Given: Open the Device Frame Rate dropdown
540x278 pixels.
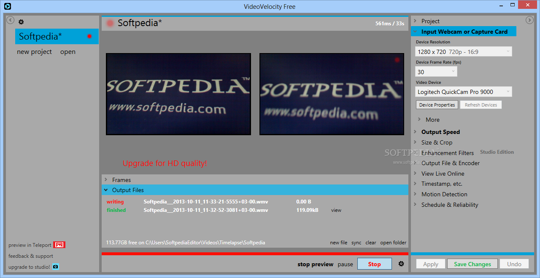Looking at the screenshot, I should coord(436,72).
